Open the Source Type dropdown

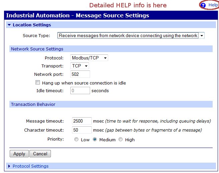click(x=131, y=35)
